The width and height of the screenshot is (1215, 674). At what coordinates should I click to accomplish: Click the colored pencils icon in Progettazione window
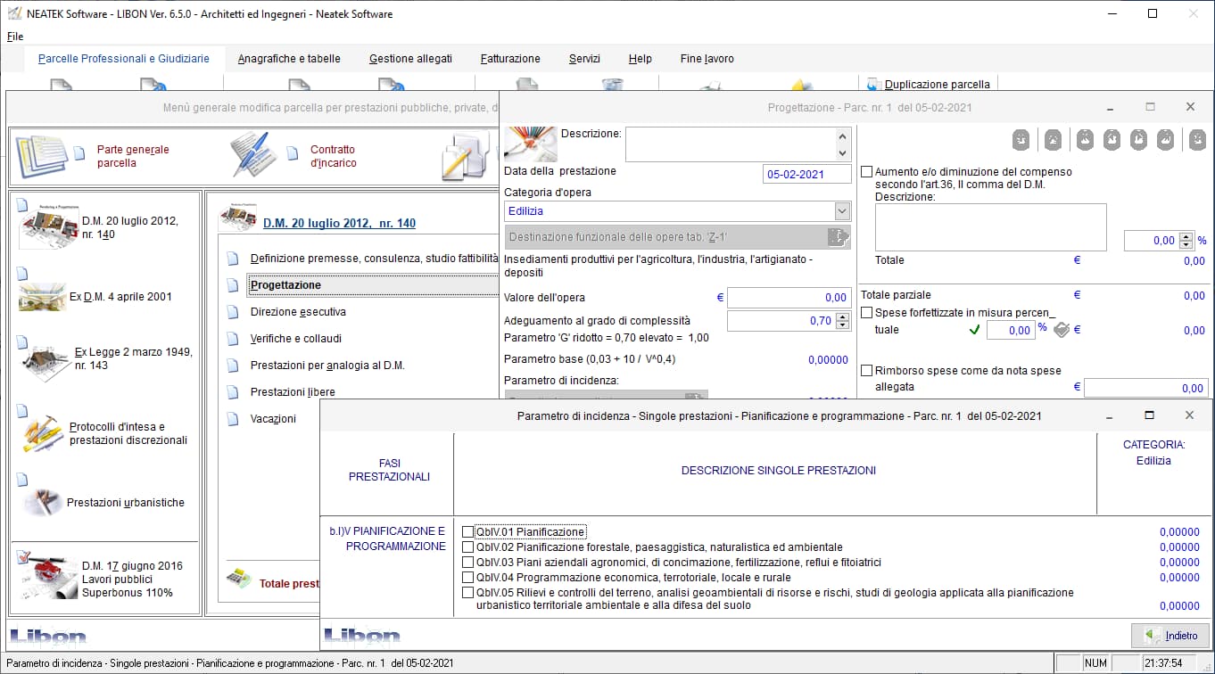pos(530,144)
